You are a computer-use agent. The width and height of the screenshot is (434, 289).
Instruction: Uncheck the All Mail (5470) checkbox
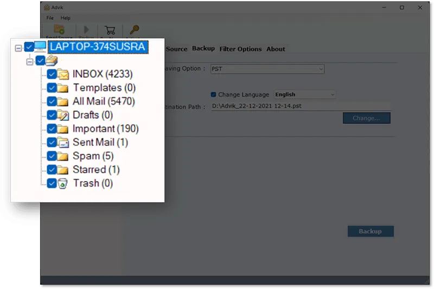[x=52, y=101]
